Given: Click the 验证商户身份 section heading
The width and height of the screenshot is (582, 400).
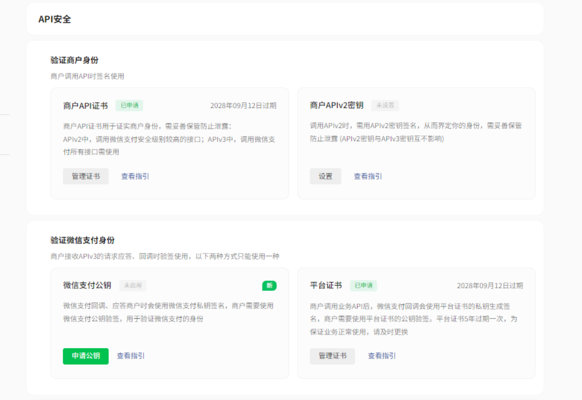Looking at the screenshot, I should click(x=74, y=60).
